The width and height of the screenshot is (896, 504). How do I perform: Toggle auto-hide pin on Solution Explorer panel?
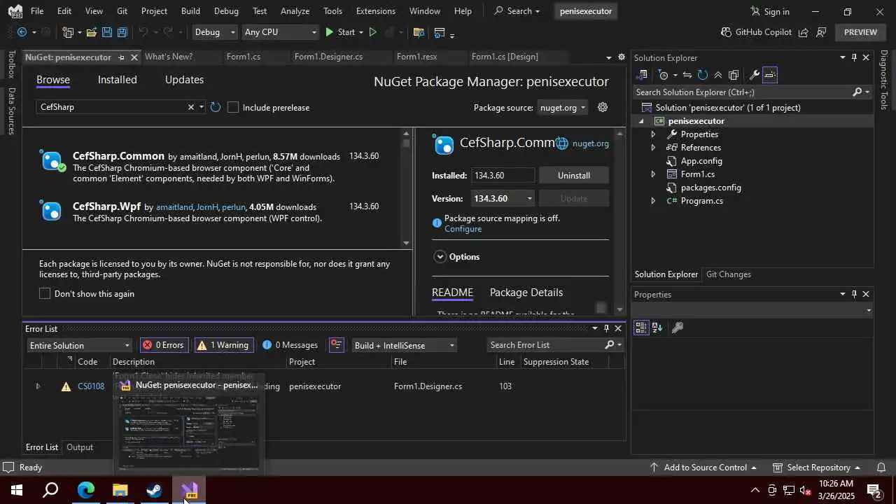(854, 57)
